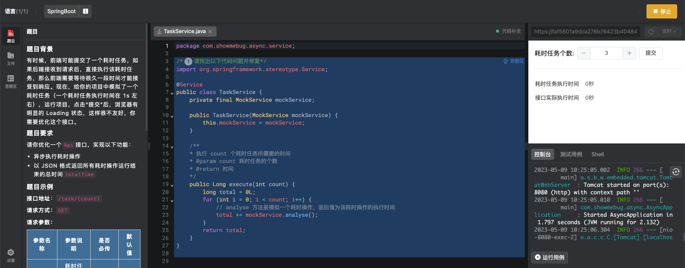Decrease the 耗时任务个数 value
The width and height of the screenshot is (685, 268).
point(584,53)
